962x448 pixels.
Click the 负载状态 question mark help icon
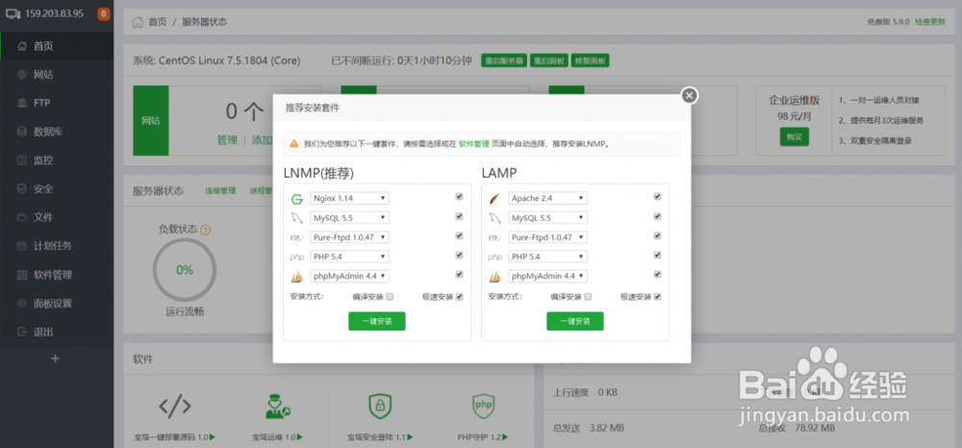pos(206,230)
